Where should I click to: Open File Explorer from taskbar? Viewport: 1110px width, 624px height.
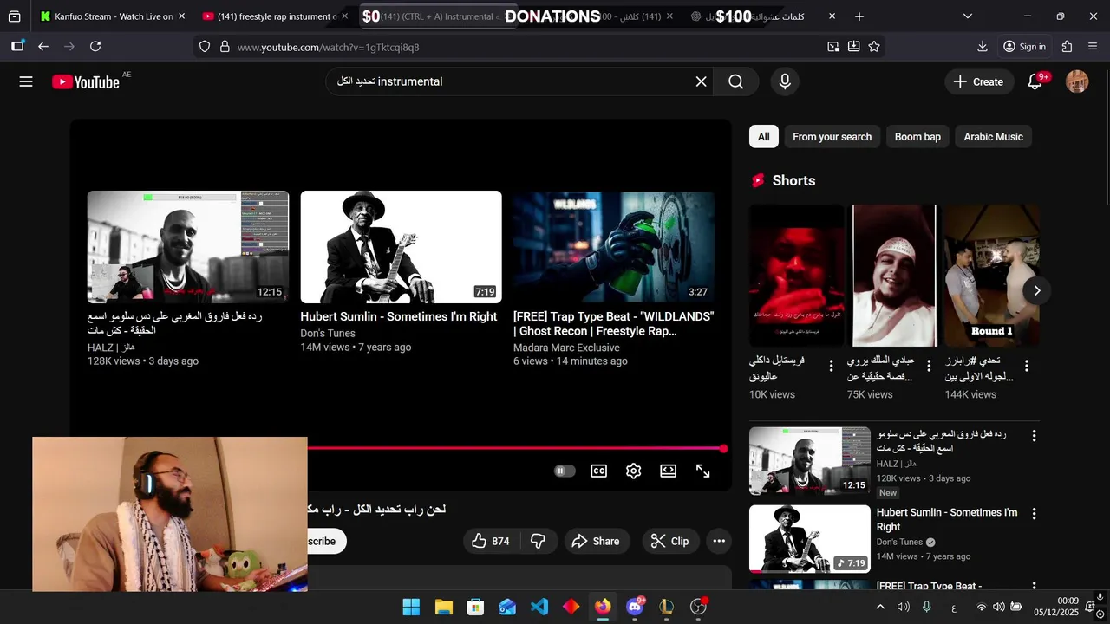[444, 607]
